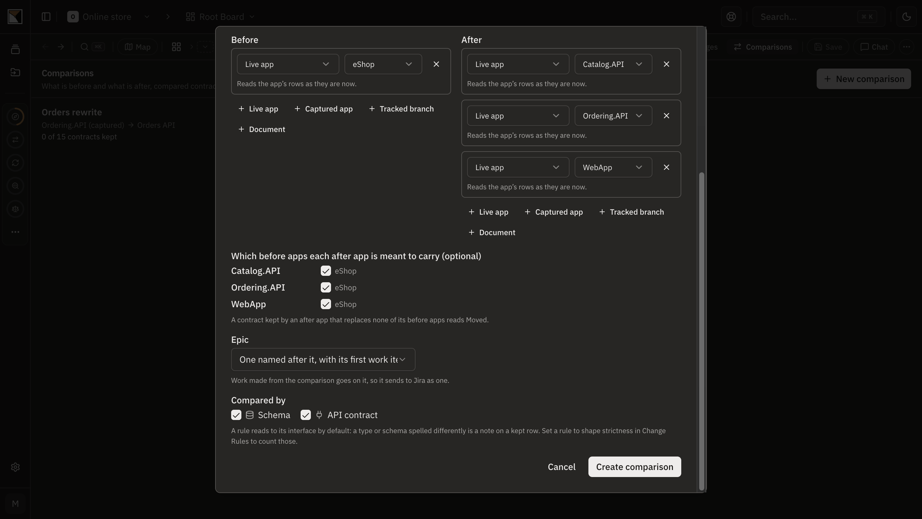The width and height of the screenshot is (922, 519).
Task: Open toolbar overflow menu next to Chat
Action: tap(906, 47)
